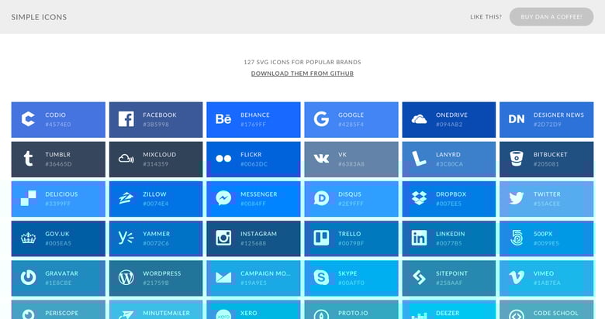This screenshot has height=319, width=605.
Task: Click the Designer News DN icon
Action: point(517,119)
